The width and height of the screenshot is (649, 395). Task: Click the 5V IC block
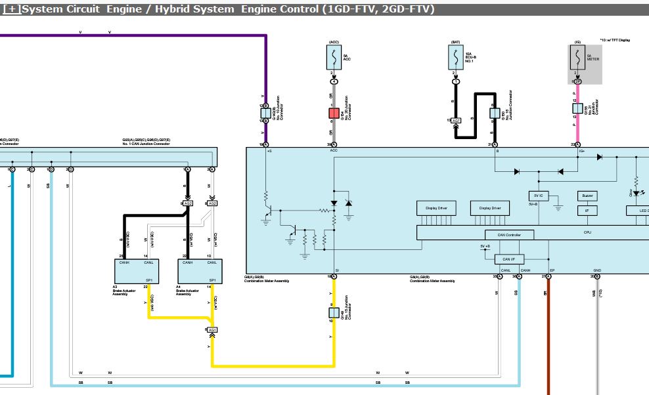coord(538,196)
